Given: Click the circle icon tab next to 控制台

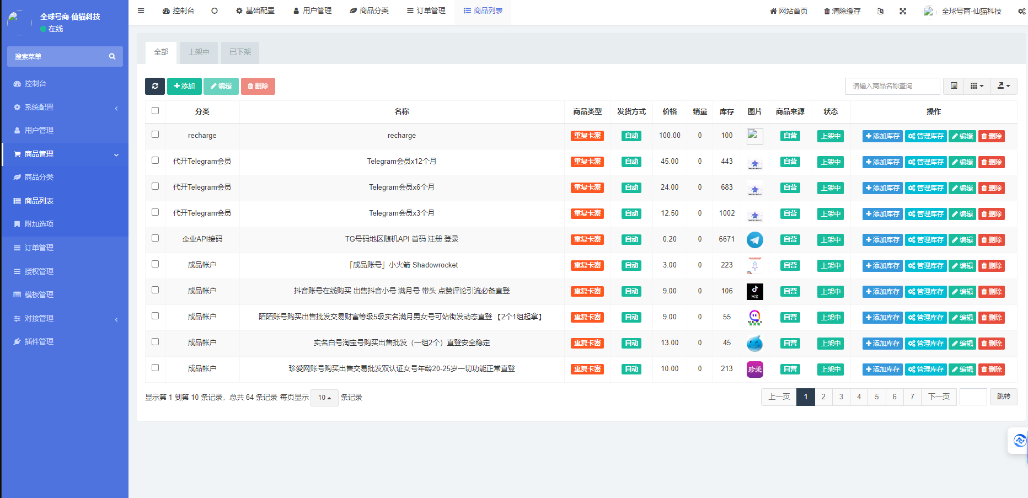Looking at the screenshot, I should pos(215,10).
